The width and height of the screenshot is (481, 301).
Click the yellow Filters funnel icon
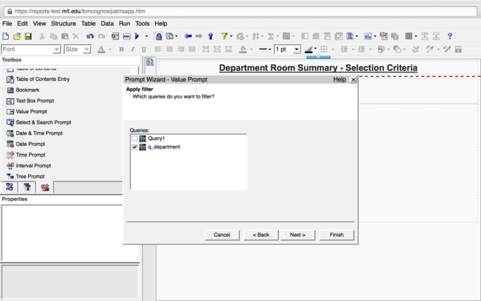tap(224, 36)
